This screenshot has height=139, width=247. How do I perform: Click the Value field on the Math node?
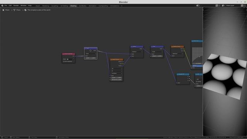tap(199, 86)
